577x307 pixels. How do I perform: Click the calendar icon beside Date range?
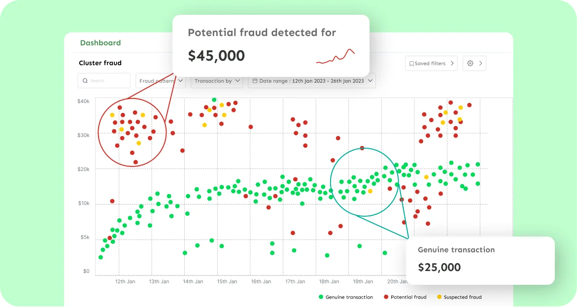tap(255, 81)
